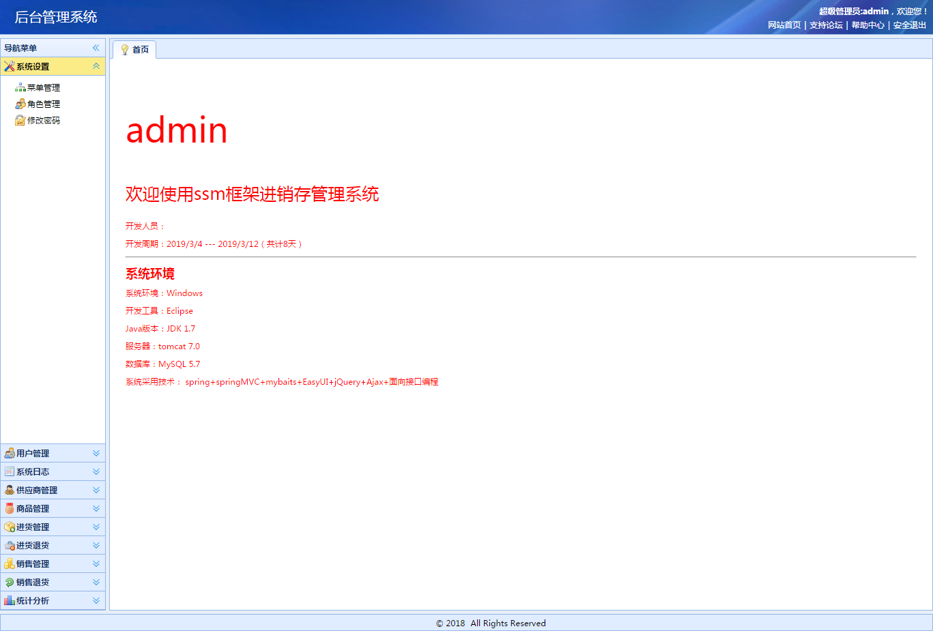Open the 帮助中心 link
The image size is (933, 631).
pyautogui.click(x=867, y=25)
